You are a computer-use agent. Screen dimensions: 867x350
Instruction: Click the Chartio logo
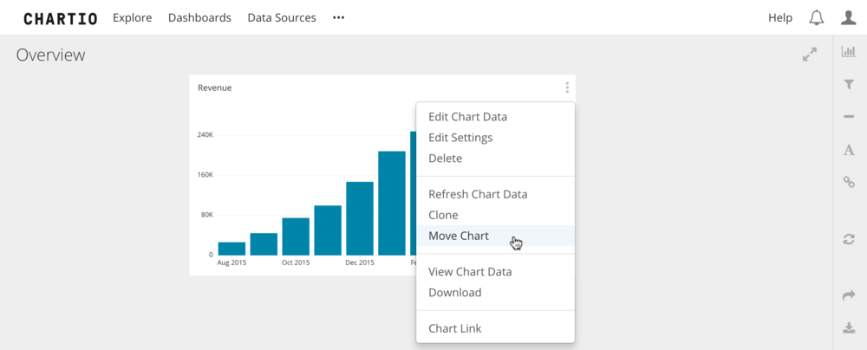click(x=61, y=18)
